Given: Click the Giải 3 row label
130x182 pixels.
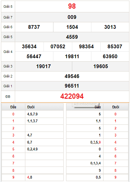Looking at the screenshot, I should click(8, 66).
